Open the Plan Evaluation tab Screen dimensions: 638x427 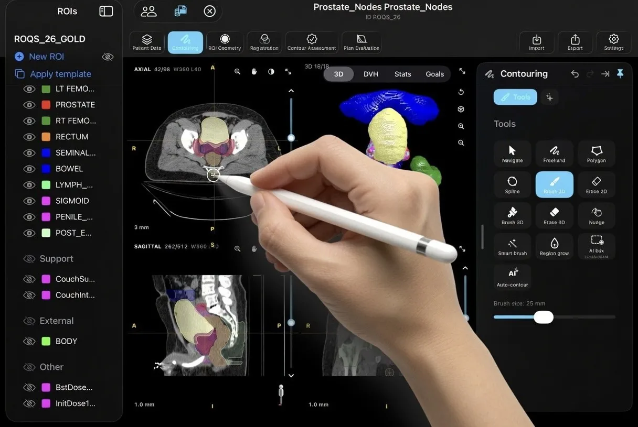[361, 42]
